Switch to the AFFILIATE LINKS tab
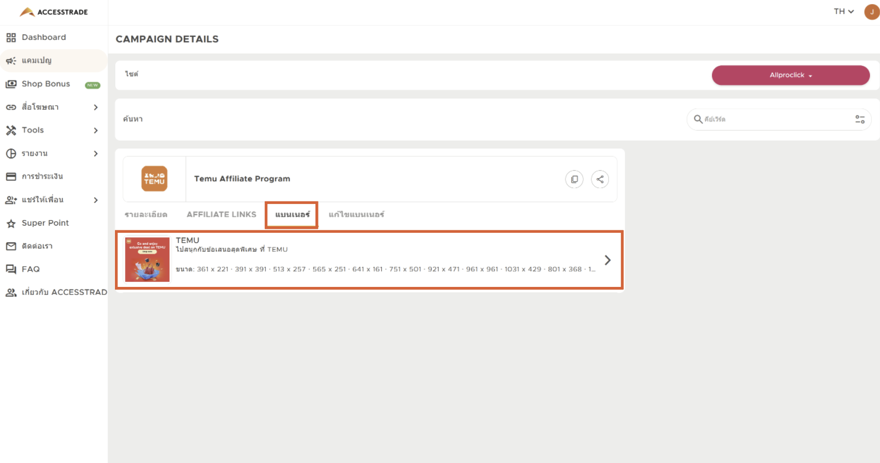The width and height of the screenshot is (880, 463). (x=221, y=215)
